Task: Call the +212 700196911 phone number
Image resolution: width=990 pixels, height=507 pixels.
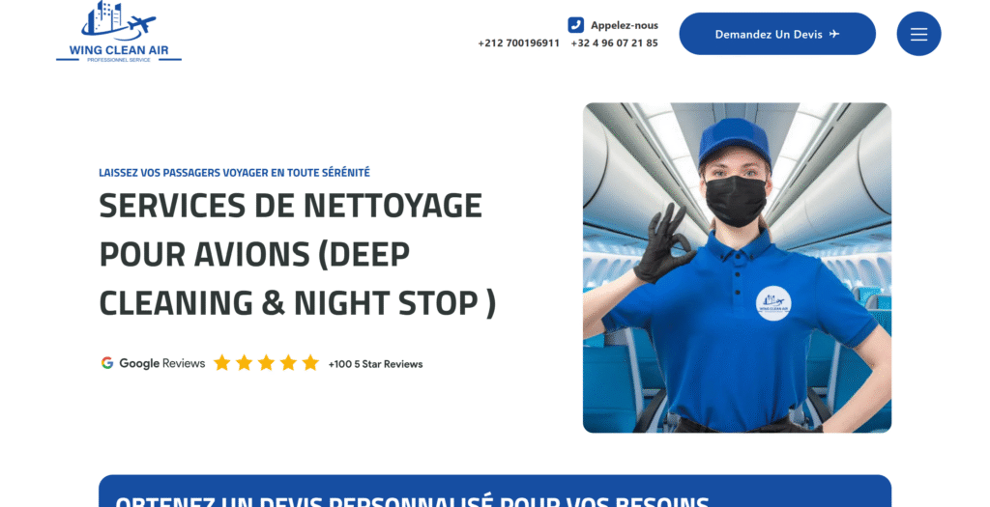Action: 518,42
